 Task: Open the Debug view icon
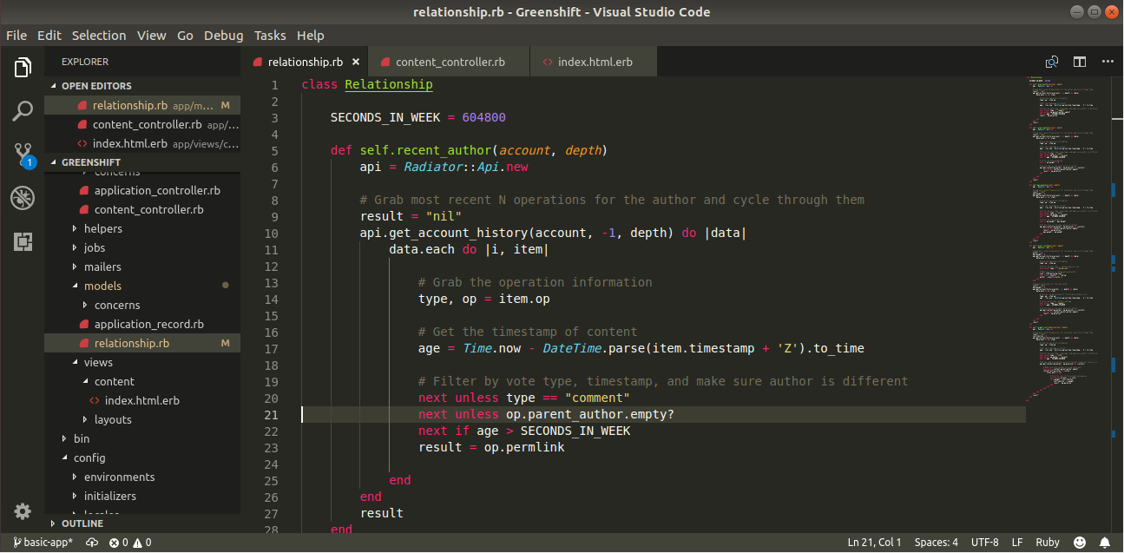pyautogui.click(x=23, y=198)
